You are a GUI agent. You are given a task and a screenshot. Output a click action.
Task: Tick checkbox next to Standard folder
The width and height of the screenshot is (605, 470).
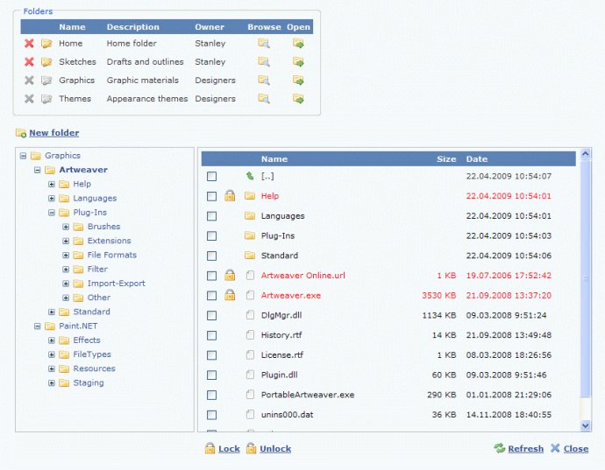[x=212, y=256]
